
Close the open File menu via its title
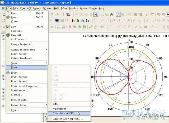point(8,8)
